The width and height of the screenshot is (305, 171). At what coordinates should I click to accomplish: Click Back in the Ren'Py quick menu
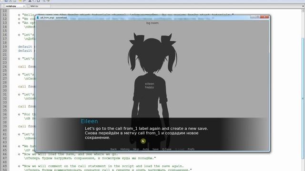point(113,149)
